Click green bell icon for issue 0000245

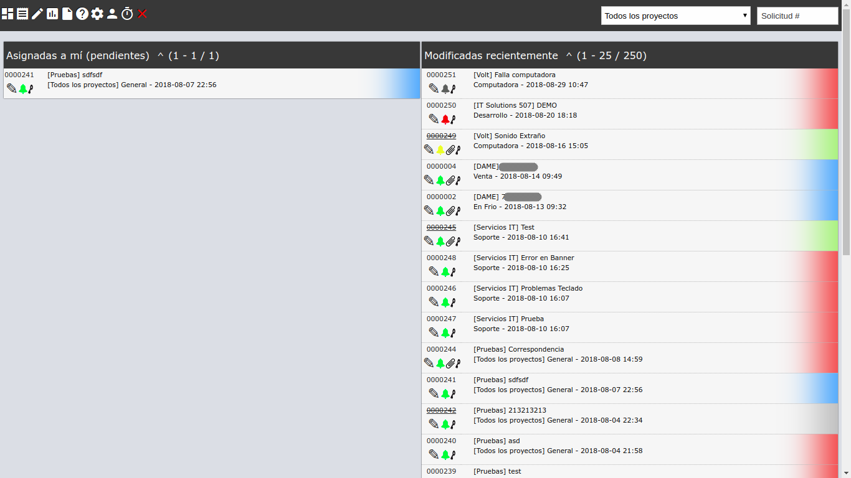(x=440, y=241)
